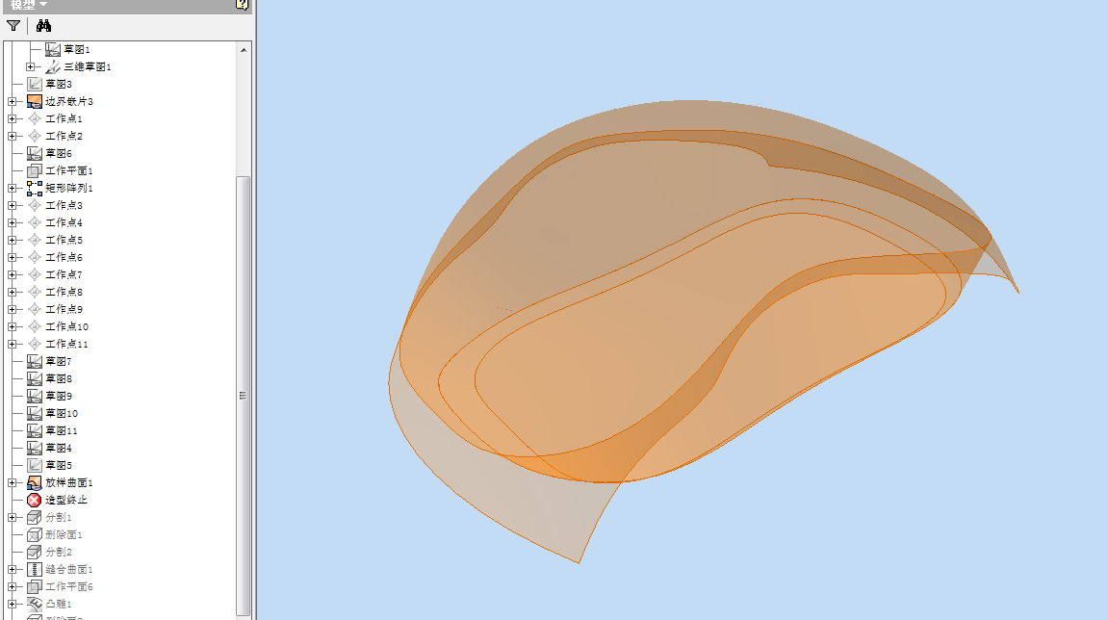The width and height of the screenshot is (1108, 620).
Task: Click the 草图6 sketch icon
Action: (x=35, y=153)
